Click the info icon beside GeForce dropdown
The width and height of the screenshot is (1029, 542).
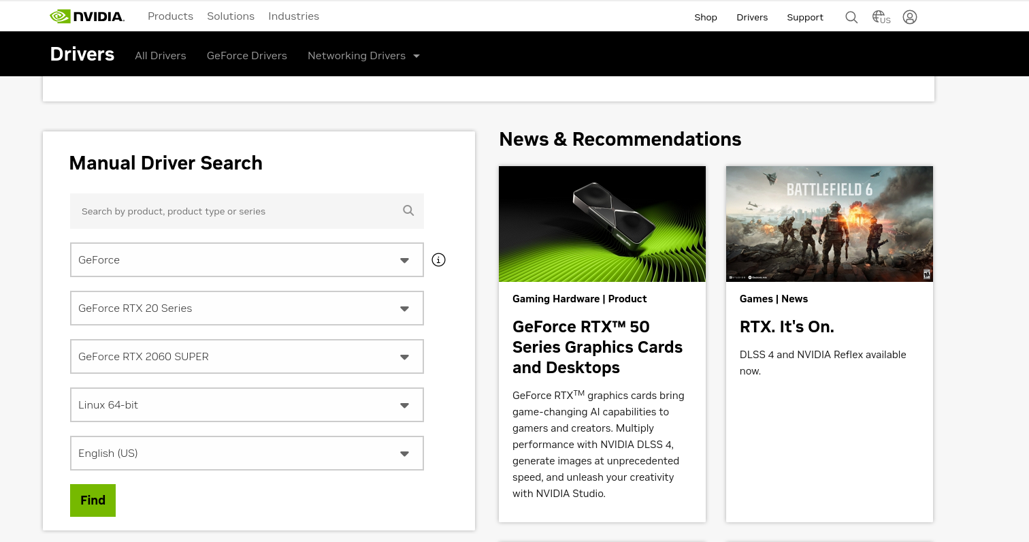click(x=439, y=259)
